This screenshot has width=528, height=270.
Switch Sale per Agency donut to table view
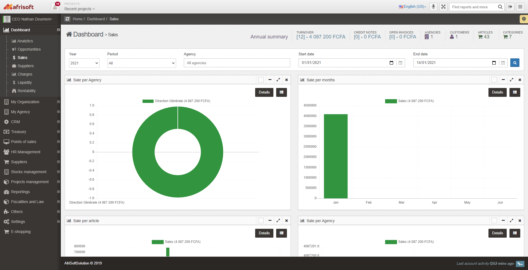(x=281, y=92)
